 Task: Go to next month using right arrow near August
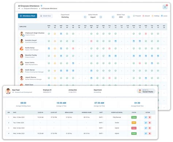(101, 17)
